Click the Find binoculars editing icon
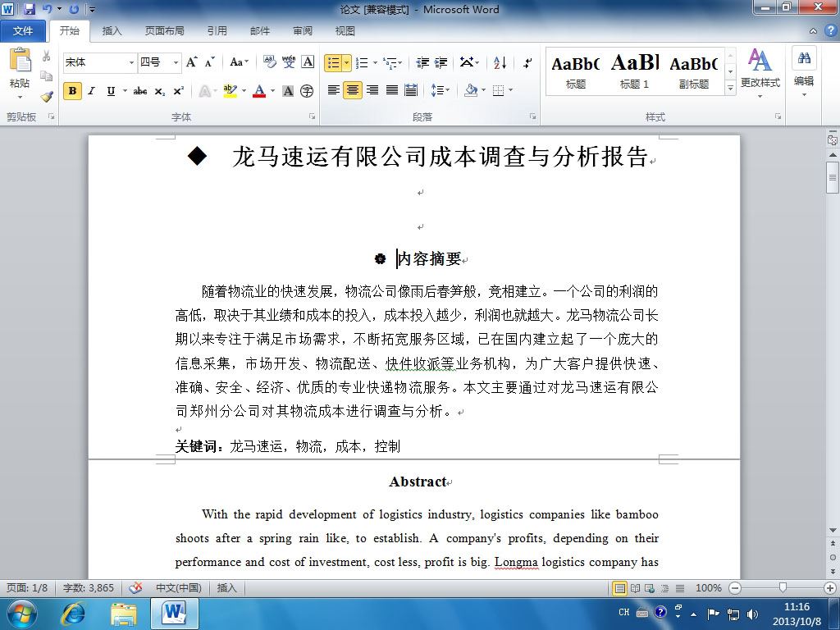The image size is (840, 630). pos(804,58)
